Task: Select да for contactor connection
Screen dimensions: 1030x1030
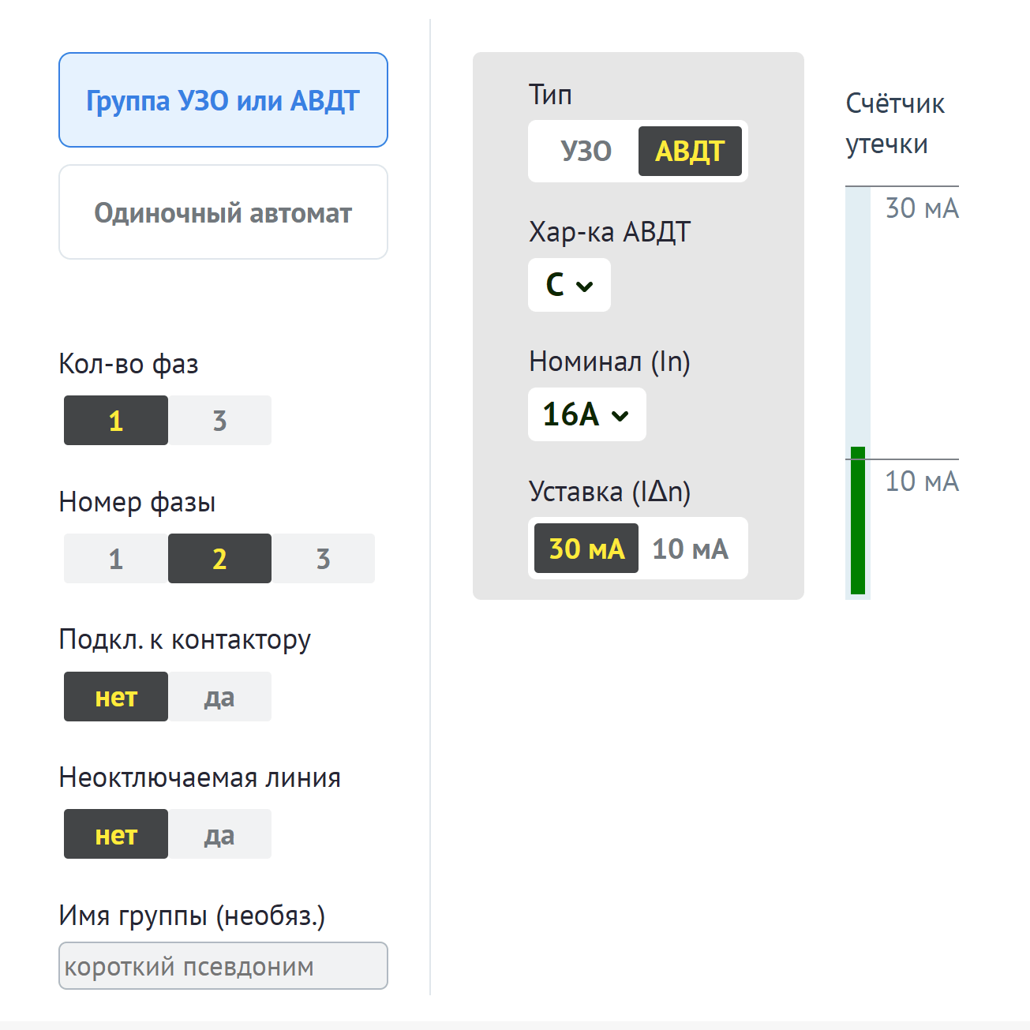Action: click(219, 696)
